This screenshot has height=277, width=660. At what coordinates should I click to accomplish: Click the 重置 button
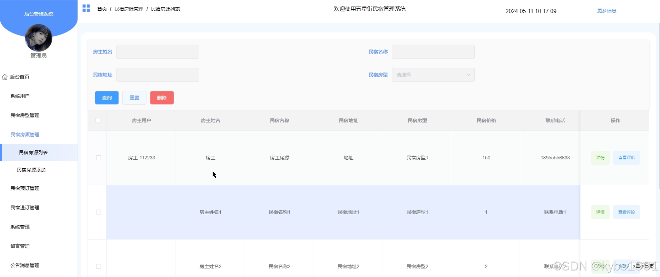coord(134,98)
